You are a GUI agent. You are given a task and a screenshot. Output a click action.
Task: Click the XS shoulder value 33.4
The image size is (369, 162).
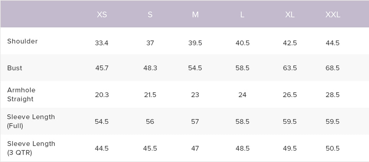point(102,43)
